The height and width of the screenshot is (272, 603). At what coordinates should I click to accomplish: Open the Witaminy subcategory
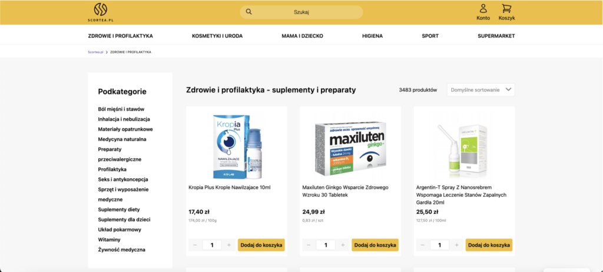click(x=109, y=240)
